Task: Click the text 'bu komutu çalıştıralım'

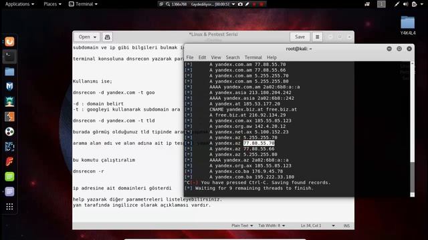Action: click(x=104, y=160)
